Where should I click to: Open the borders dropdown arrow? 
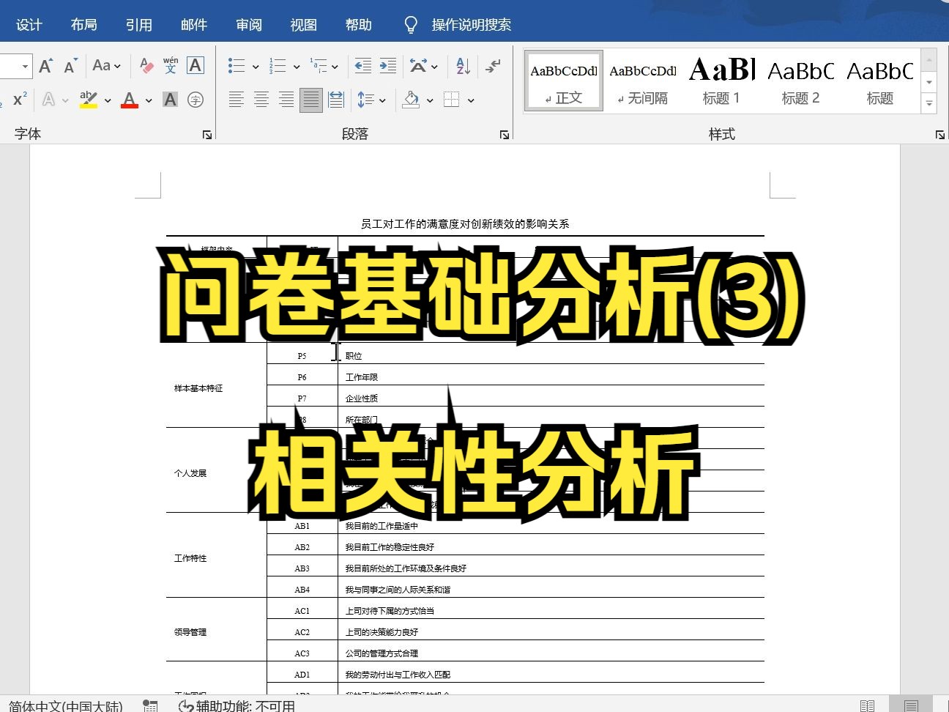tap(471, 100)
